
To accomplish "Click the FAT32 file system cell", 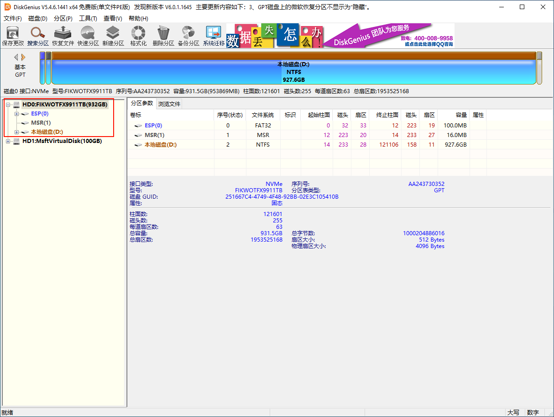I will [x=263, y=126].
